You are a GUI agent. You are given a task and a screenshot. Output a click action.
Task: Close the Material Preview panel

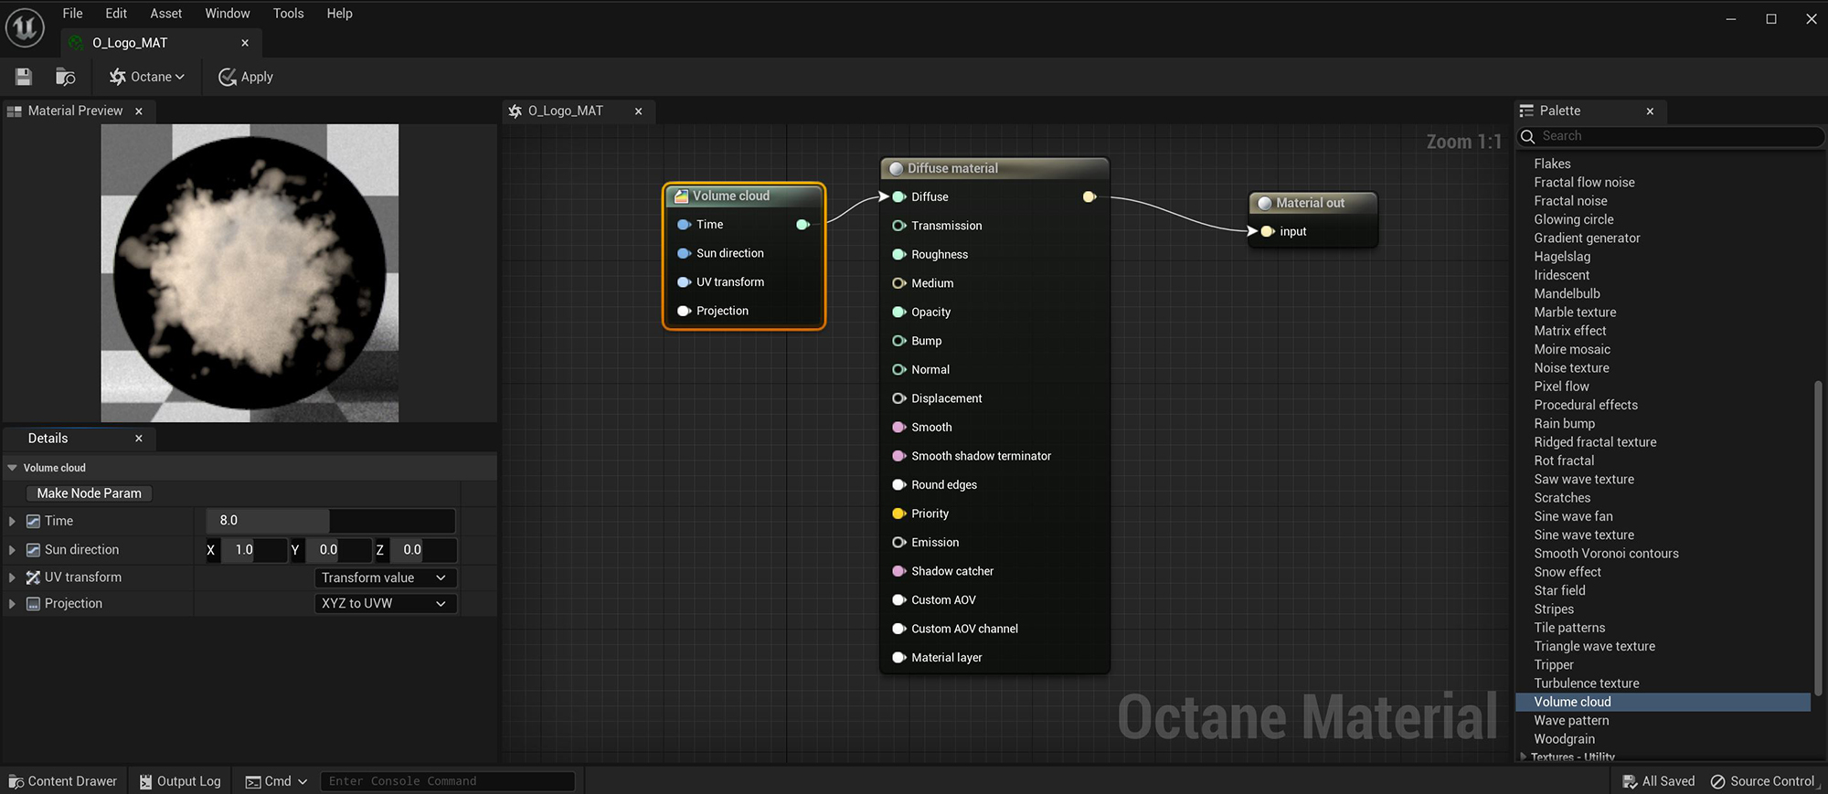tap(139, 111)
